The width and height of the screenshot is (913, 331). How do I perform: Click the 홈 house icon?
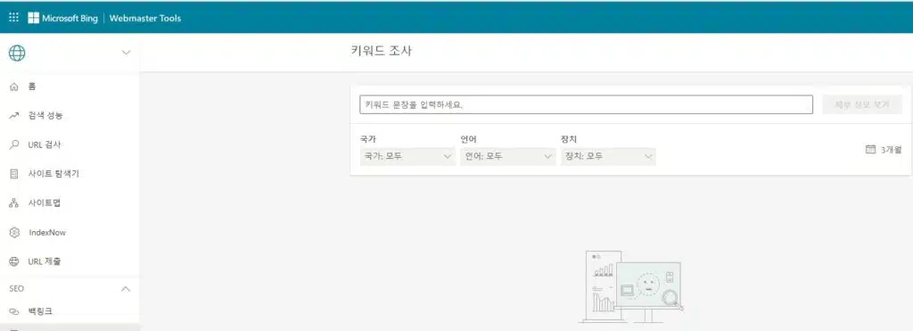(14, 87)
